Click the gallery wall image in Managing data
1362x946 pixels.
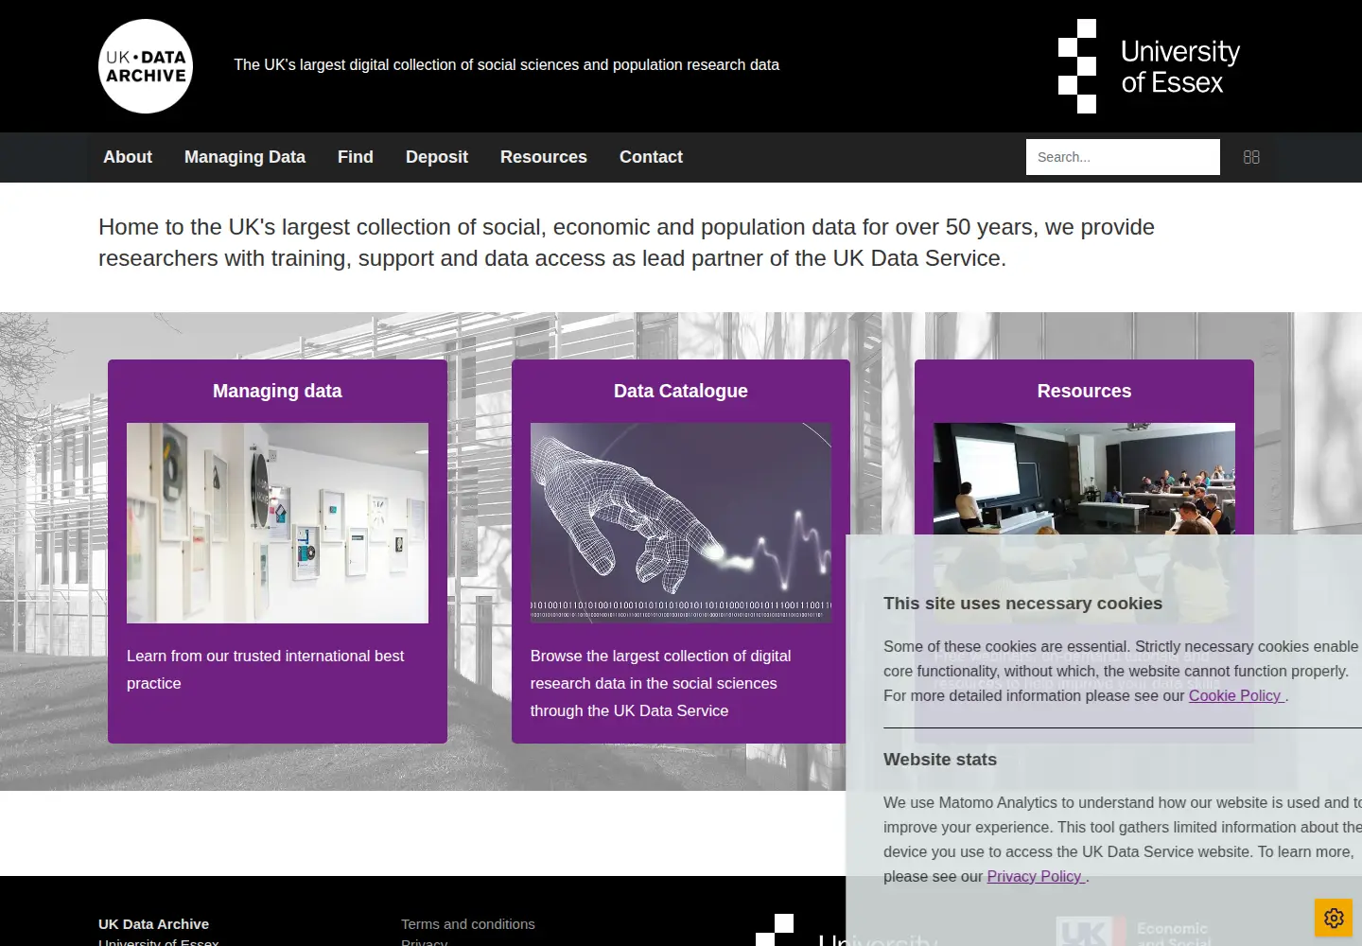tap(277, 523)
